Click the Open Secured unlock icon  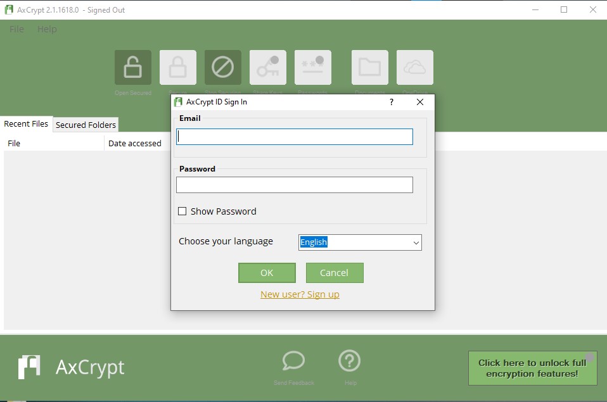[133, 67]
